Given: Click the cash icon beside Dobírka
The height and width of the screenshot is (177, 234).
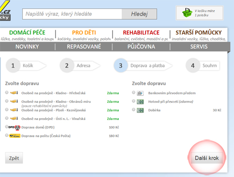Looking at the screenshot, I should point(140,110).
